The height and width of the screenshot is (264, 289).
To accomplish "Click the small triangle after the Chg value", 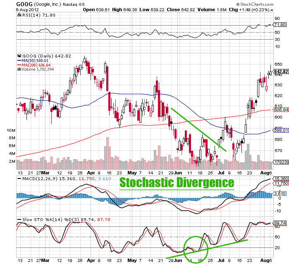I will [272, 10].
